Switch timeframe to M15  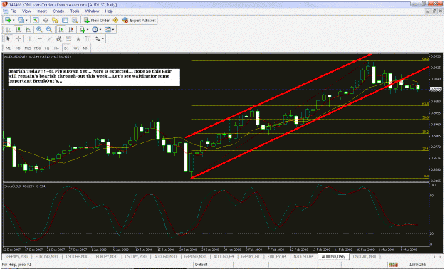[28, 48]
